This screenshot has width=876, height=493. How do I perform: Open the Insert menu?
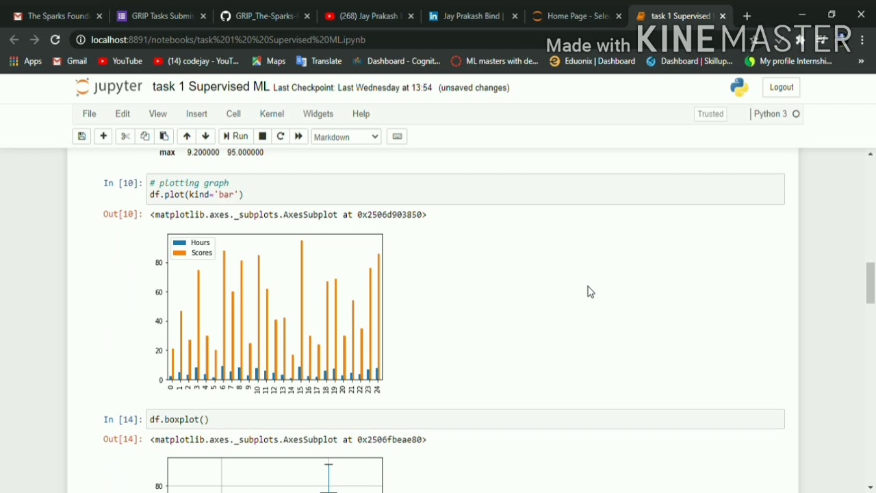(x=196, y=114)
